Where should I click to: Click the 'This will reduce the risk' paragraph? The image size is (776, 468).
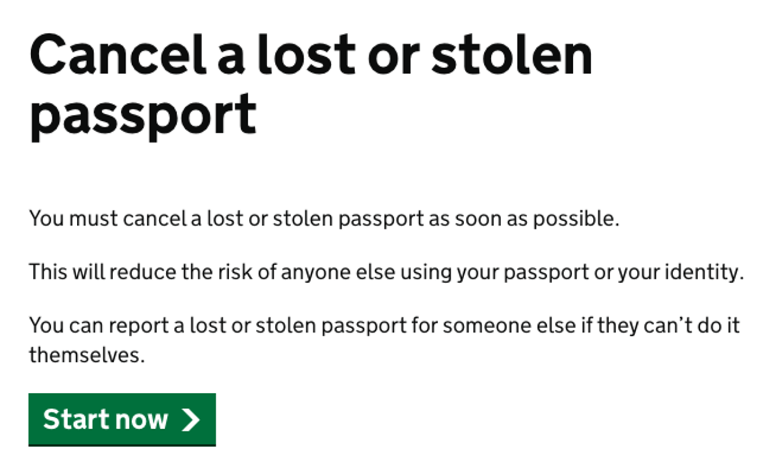pyautogui.click(x=386, y=272)
